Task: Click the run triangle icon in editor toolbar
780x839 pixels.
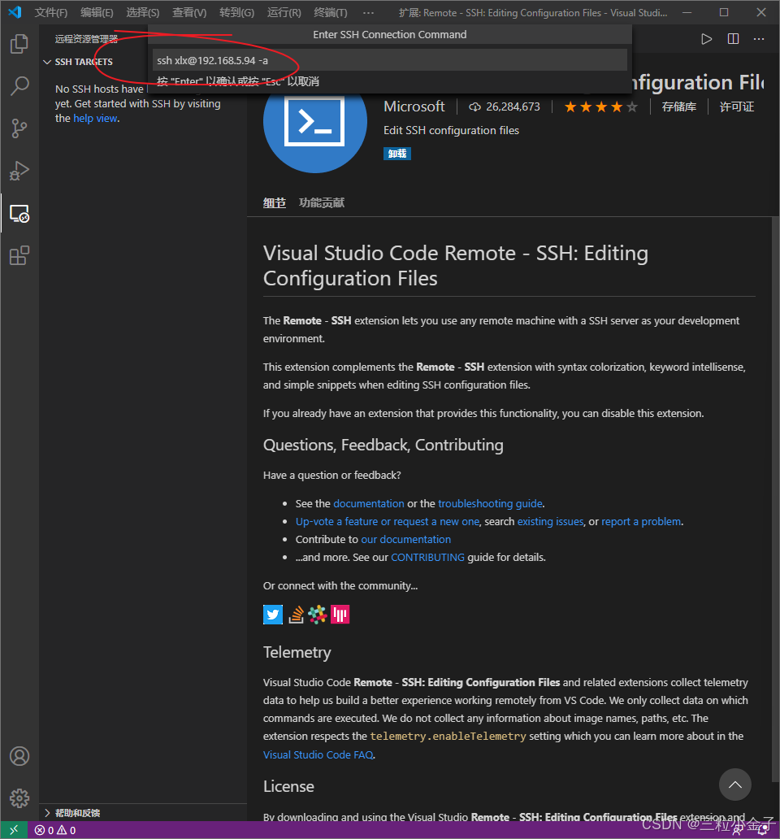Action: tap(706, 39)
